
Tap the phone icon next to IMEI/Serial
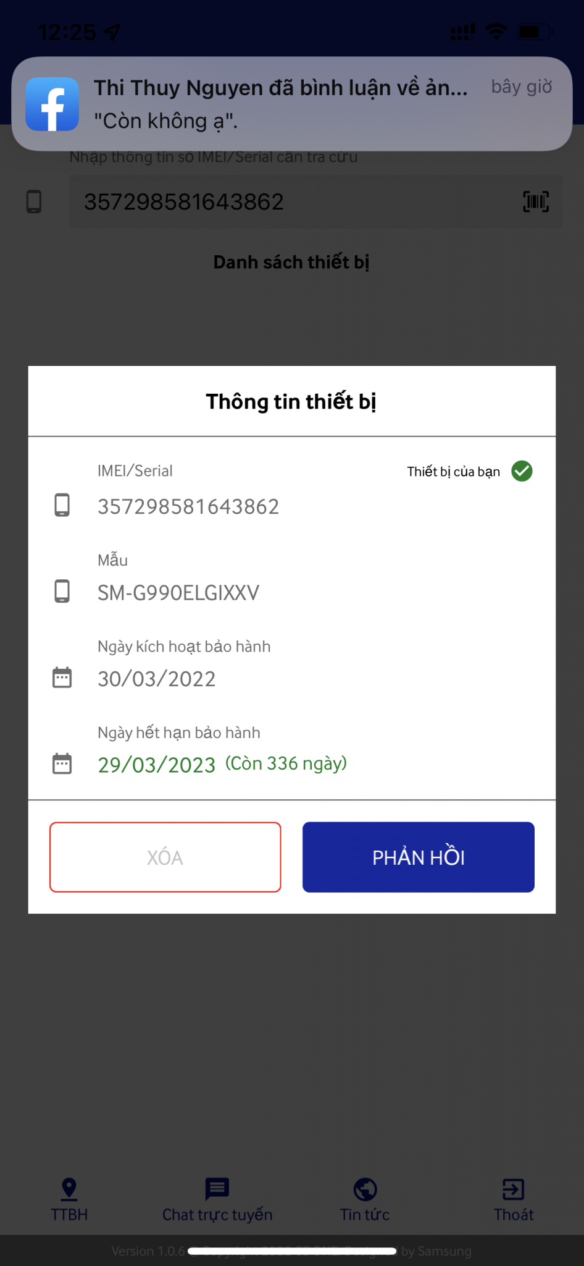(x=62, y=505)
